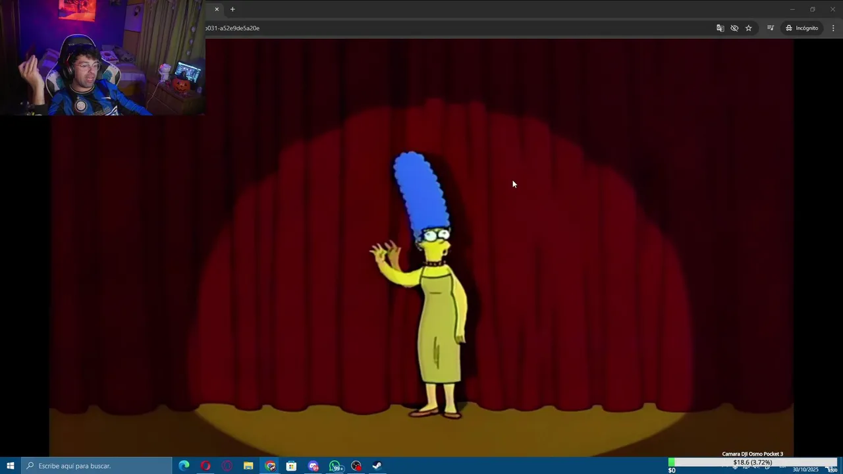
Task: Open the Discord taskbar icon with badge
Action: click(313, 465)
